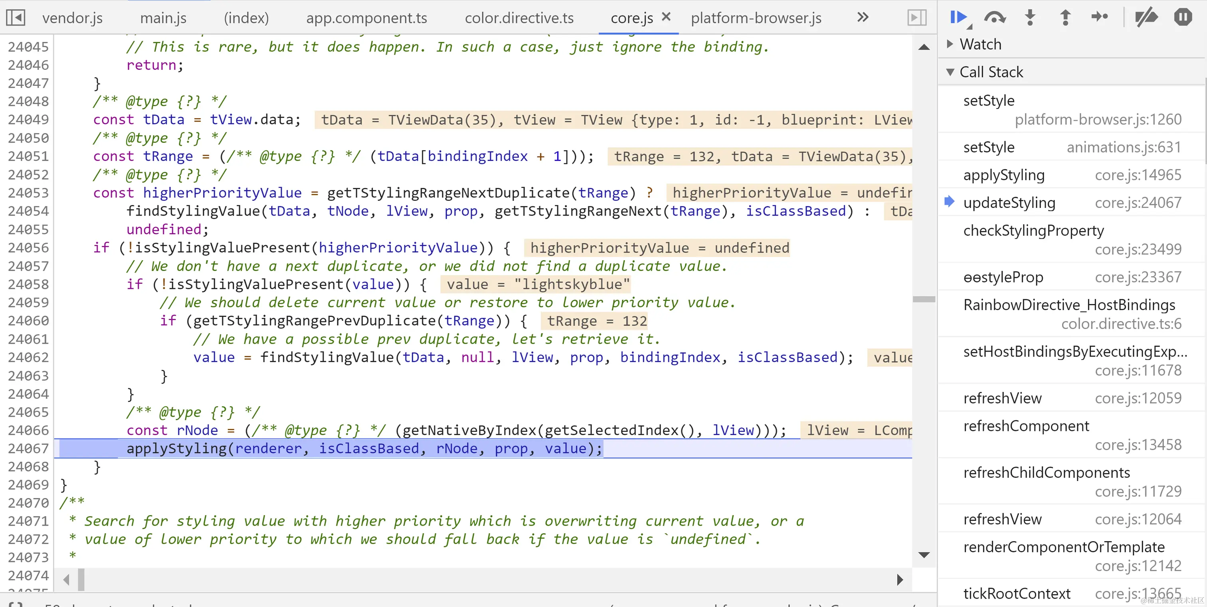The width and height of the screenshot is (1207, 607).
Task: Open the color.directive.ts tab
Action: pos(519,18)
